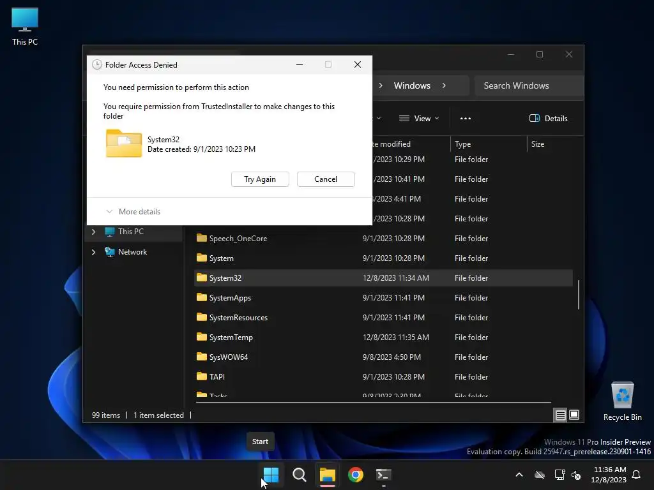
Task: Click 99 items status text
Action: pos(106,415)
